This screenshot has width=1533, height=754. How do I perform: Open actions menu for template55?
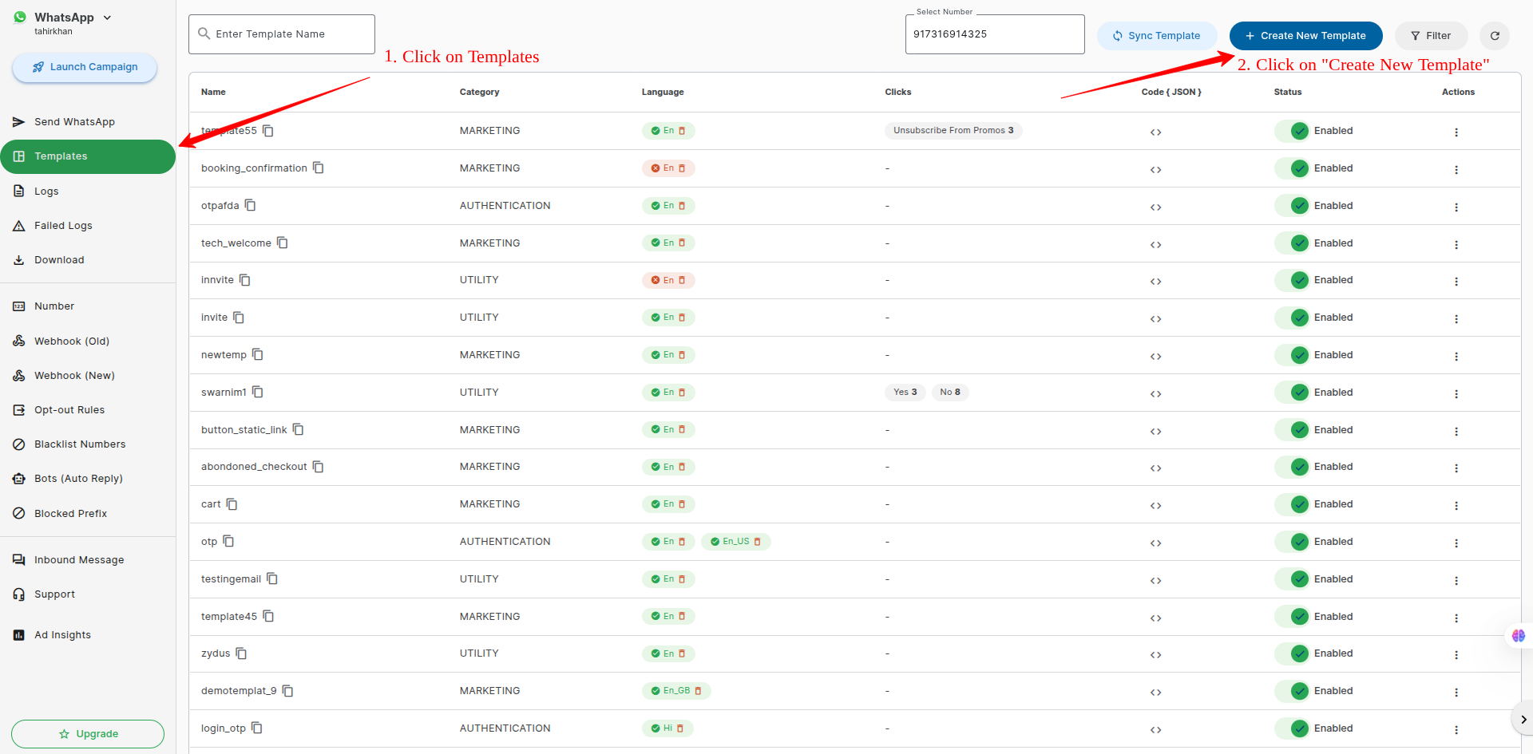pyautogui.click(x=1456, y=132)
